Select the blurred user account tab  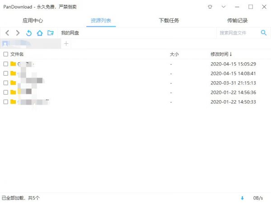click(x=31, y=44)
